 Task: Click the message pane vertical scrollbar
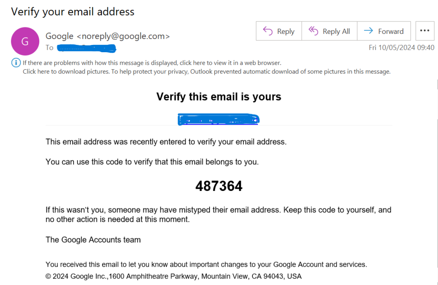click(437, 181)
